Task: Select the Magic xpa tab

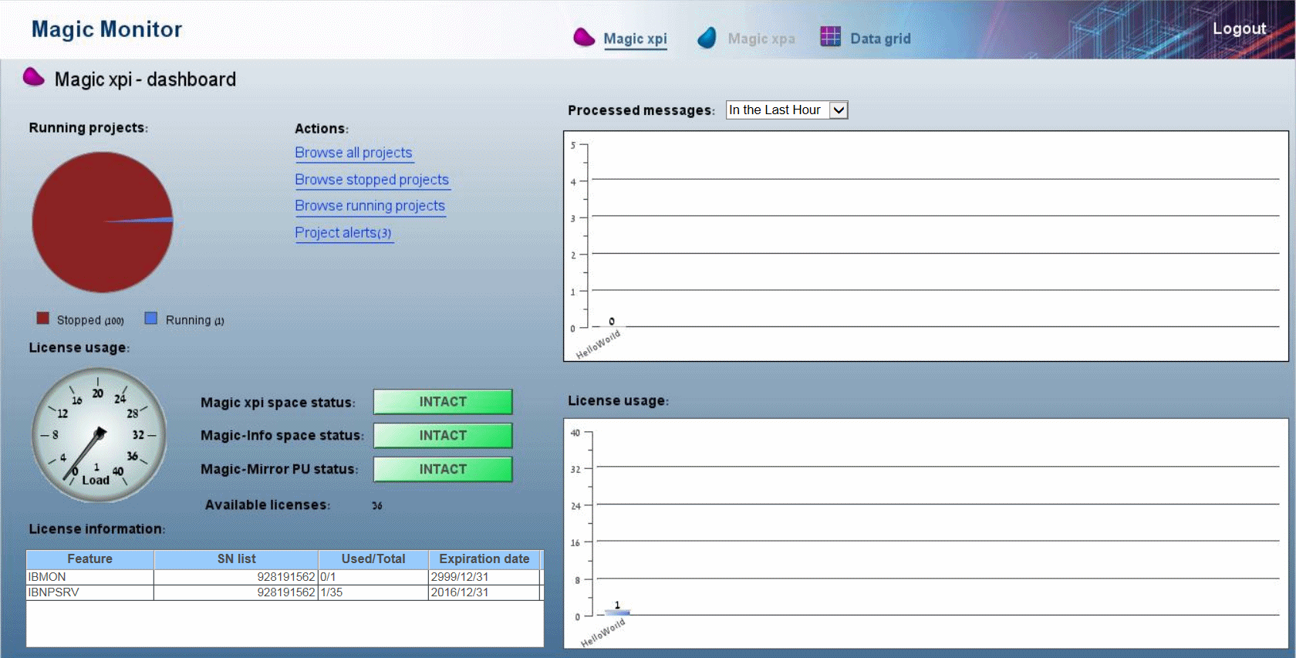Action: point(761,39)
